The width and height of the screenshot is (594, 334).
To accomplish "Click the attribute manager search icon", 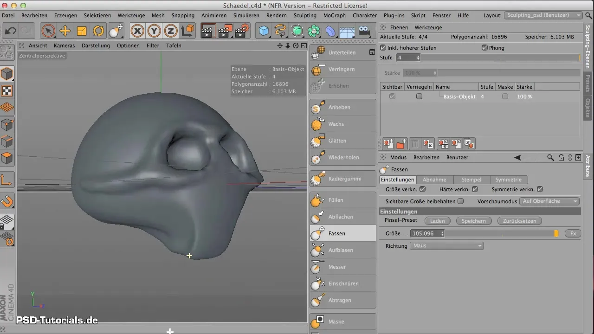I will click(550, 157).
